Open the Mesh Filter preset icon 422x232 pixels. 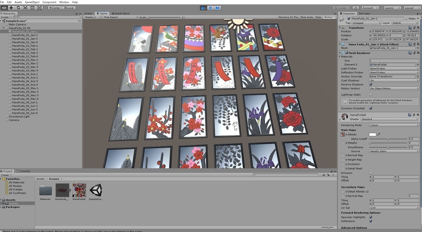[414, 44]
